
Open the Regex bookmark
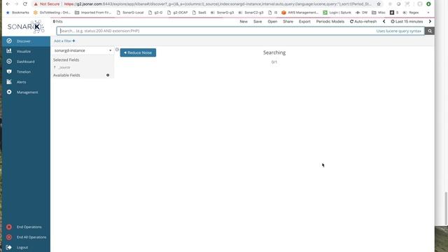coord(411,13)
